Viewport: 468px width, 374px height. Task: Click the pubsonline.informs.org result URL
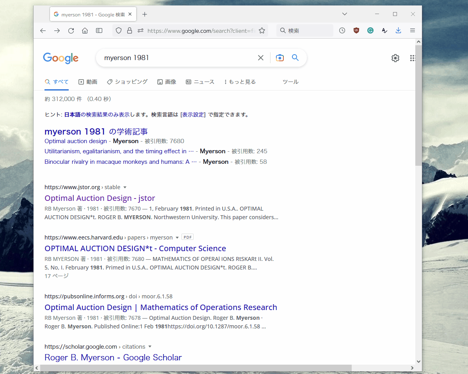[x=109, y=296]
